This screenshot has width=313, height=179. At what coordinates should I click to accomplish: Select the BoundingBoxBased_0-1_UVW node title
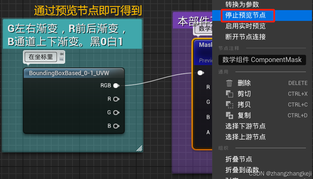click(x=69, y=73)
